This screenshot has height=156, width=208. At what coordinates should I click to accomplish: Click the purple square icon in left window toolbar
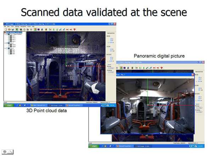tap(39, 29)
